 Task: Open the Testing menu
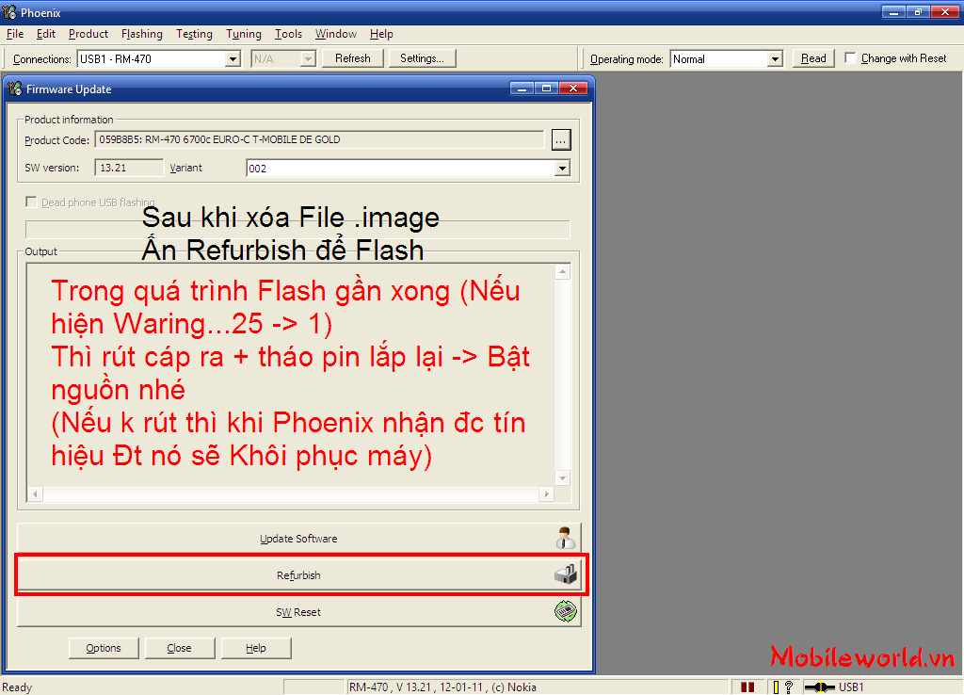(194, 34)
